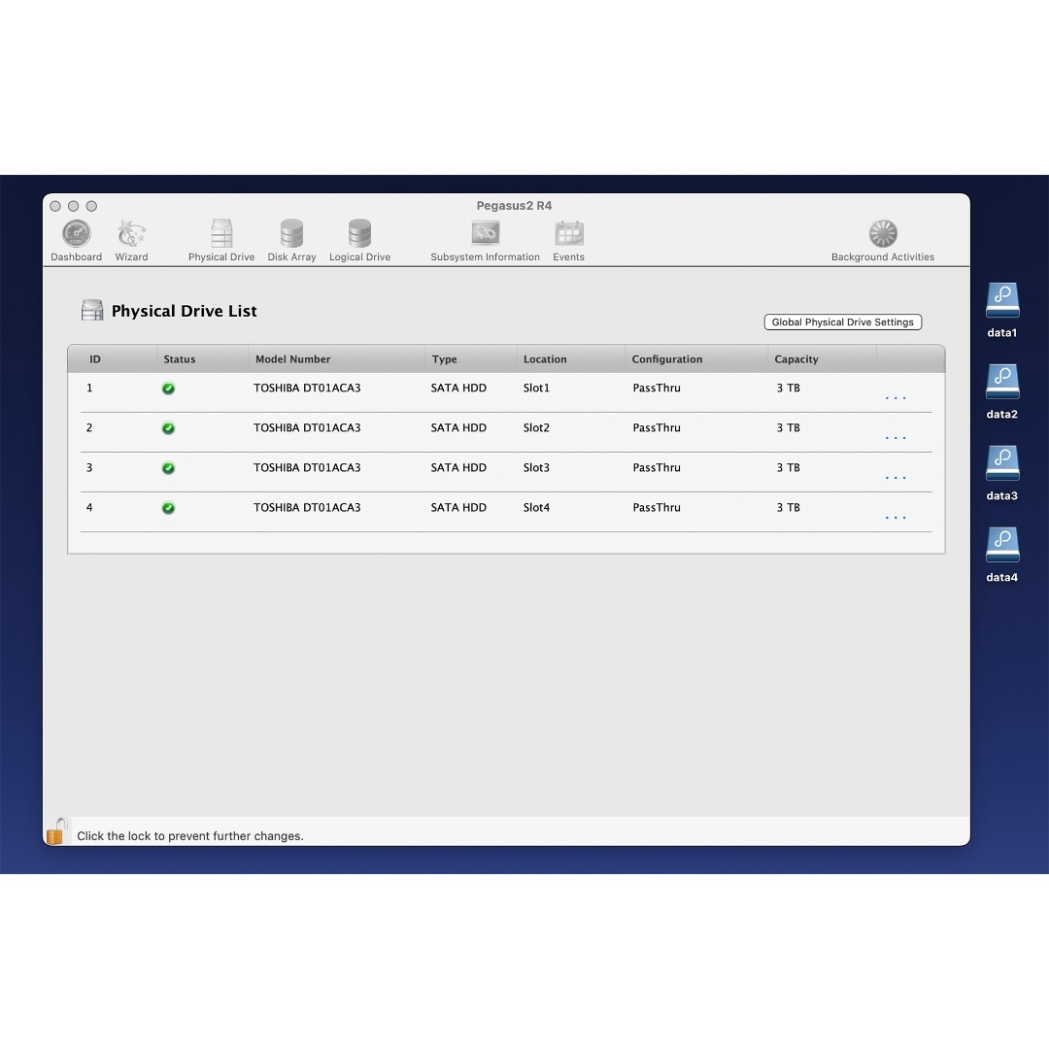Screen dimensions: 1049x1049
Task: Click the Slot3 location cell
Action: [x=536, y=467]
